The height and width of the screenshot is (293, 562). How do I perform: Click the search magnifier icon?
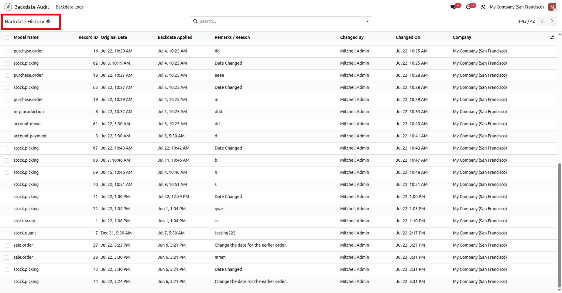195,21
